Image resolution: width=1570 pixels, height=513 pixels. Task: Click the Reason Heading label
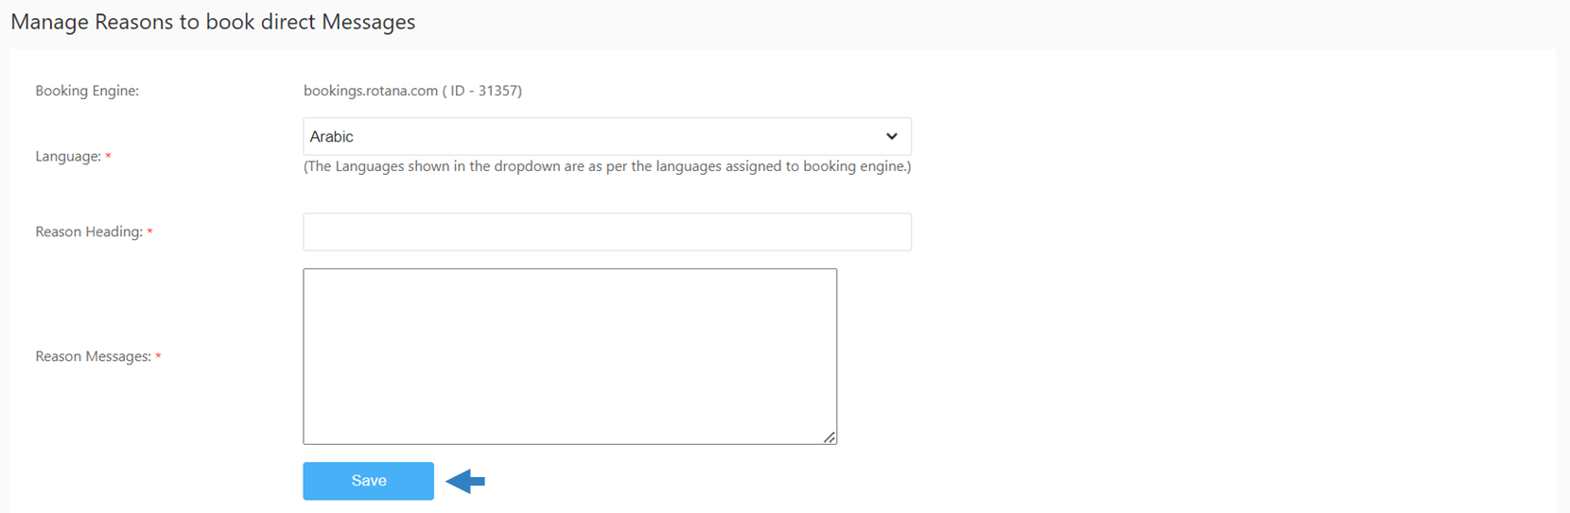click(x=89, y=231)
